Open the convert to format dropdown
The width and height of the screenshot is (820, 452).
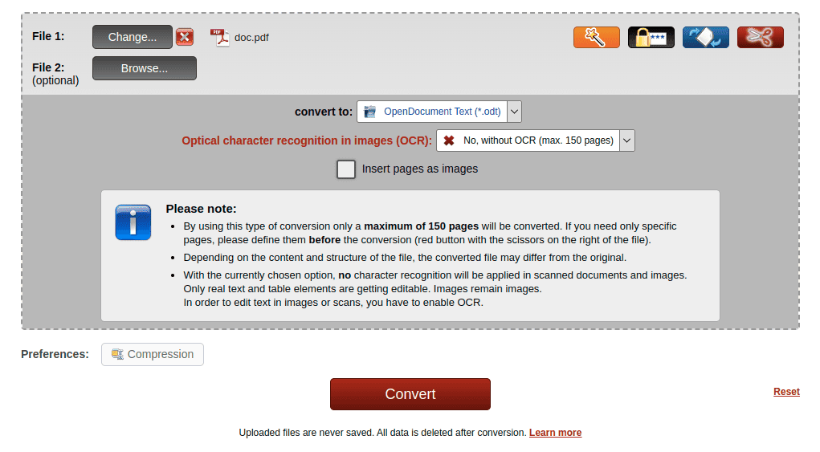tap(439, 112)
